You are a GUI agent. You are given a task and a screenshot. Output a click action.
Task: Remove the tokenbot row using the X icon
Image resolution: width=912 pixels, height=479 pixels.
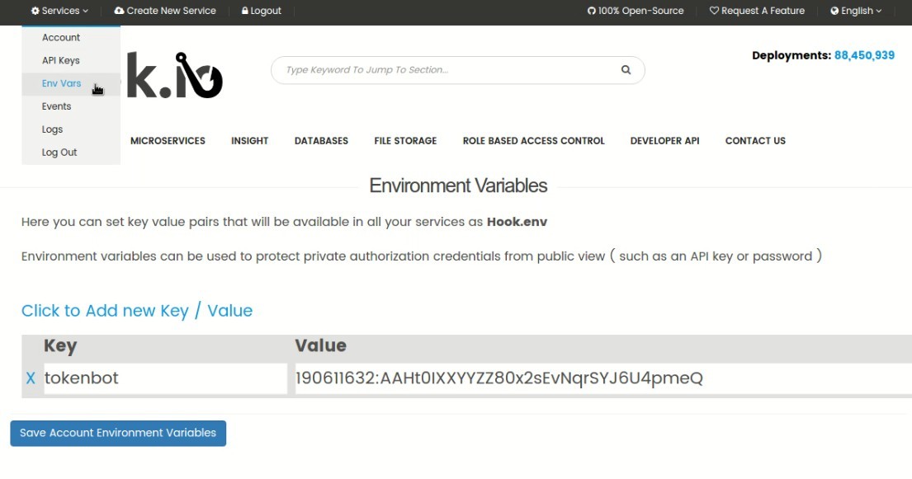[x=30, y=378]
